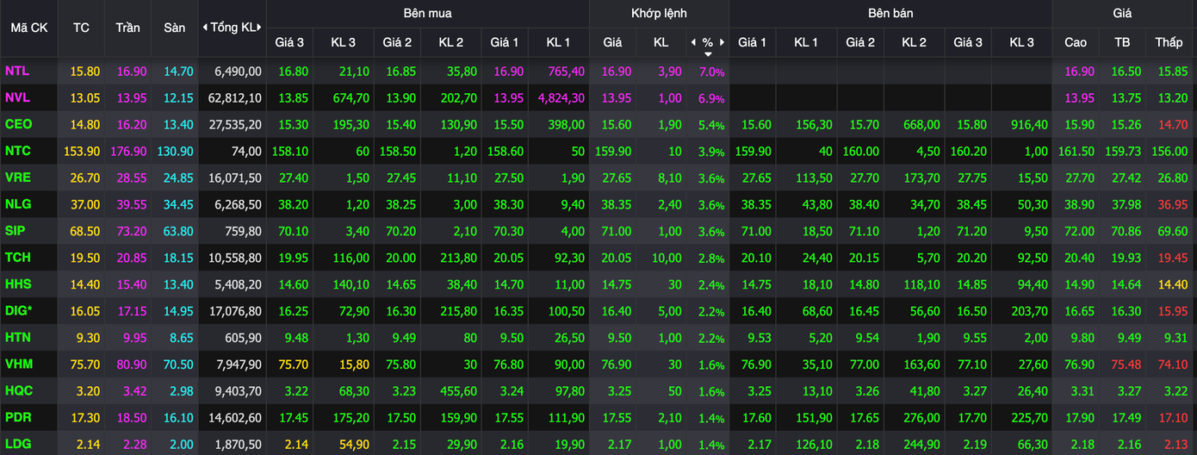
Task: Click descending sort triangle under % header
Action: (x=708, y=53)
